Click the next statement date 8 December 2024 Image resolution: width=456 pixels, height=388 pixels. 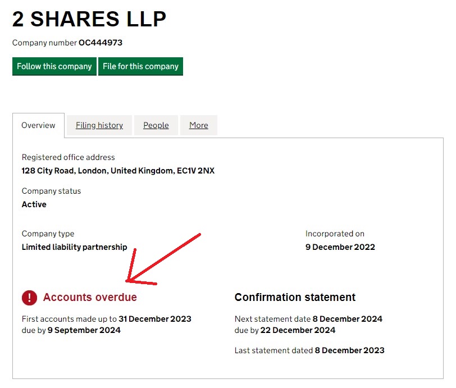(349, 319)
